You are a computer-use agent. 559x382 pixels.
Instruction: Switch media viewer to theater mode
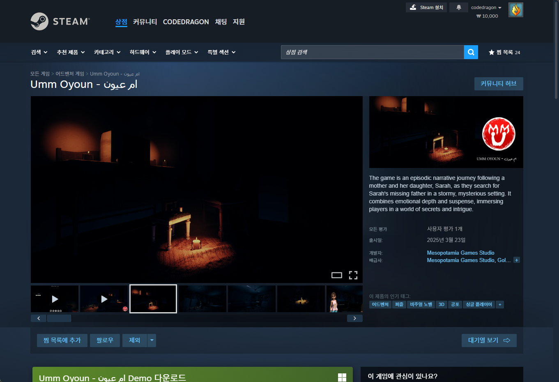pyautogui.click(x=337, y=275)
